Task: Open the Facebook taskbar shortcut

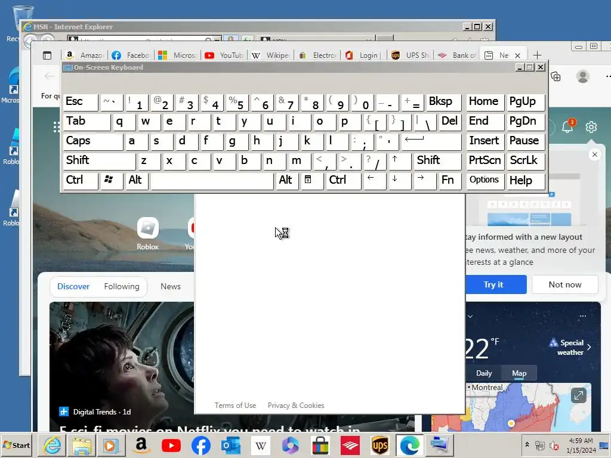Action: tap(200, 445)
